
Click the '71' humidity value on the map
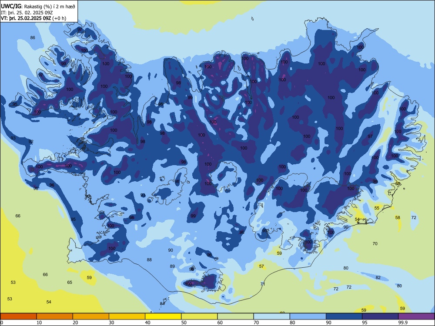pyautogui.click(x=263, y=284)
